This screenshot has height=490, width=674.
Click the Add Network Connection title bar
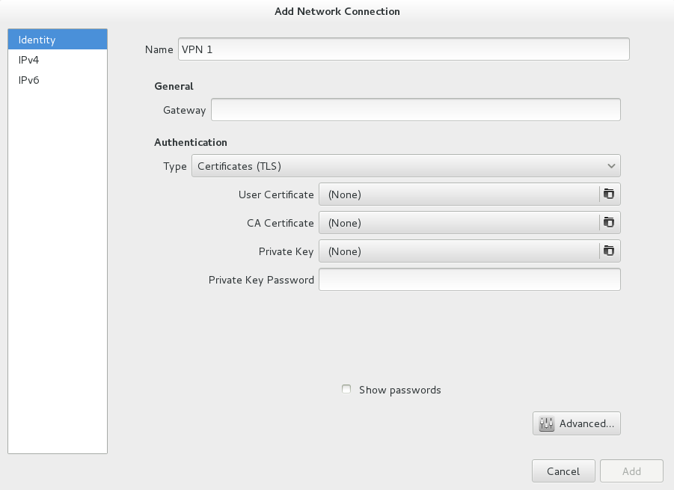[337, 11]
